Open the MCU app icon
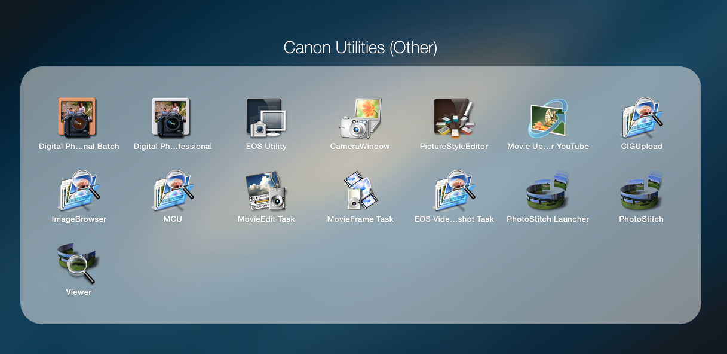Image resolution: width=727 pixels, height=354 pixels. tap(172, 191)
